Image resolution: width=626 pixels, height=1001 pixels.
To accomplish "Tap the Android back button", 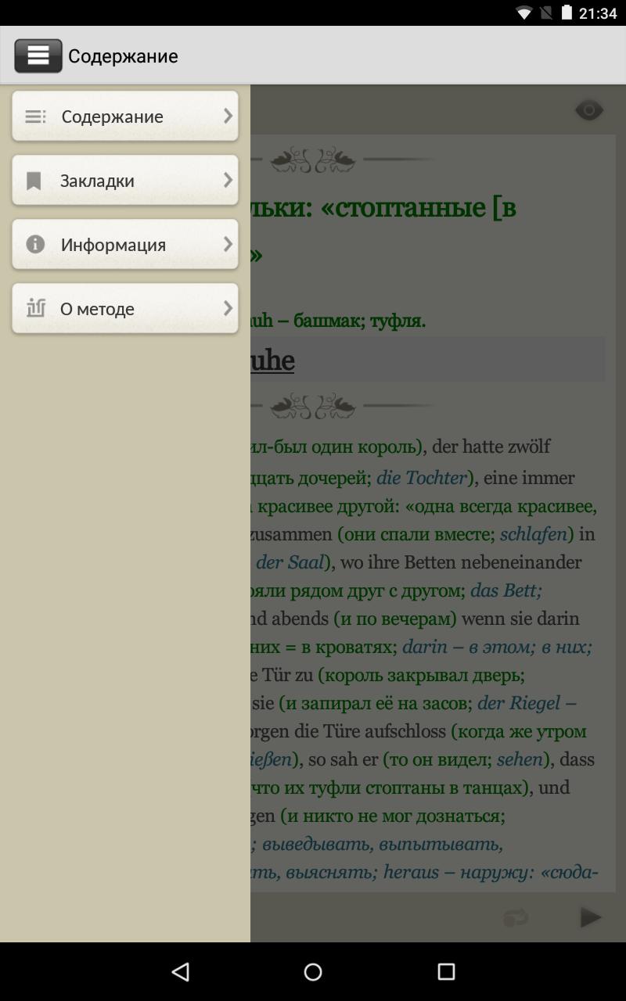I will (x=181, y=971).
